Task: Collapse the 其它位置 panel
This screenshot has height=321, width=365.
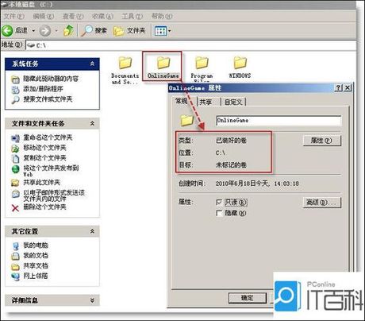Action: 92,231
